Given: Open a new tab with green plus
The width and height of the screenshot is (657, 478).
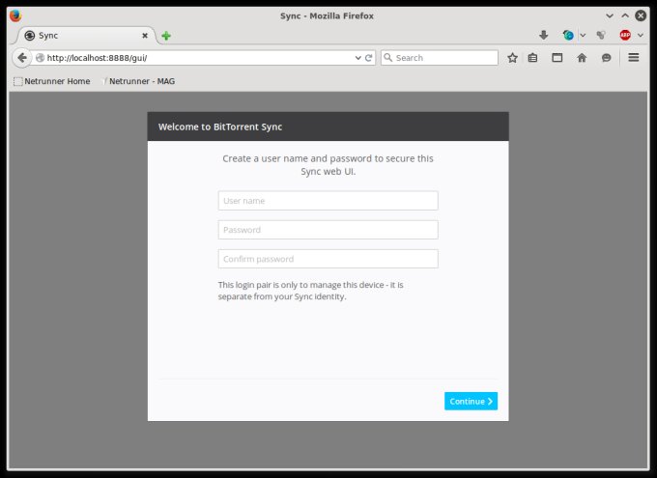Looking at the screenshot, I should pos(166,36).
